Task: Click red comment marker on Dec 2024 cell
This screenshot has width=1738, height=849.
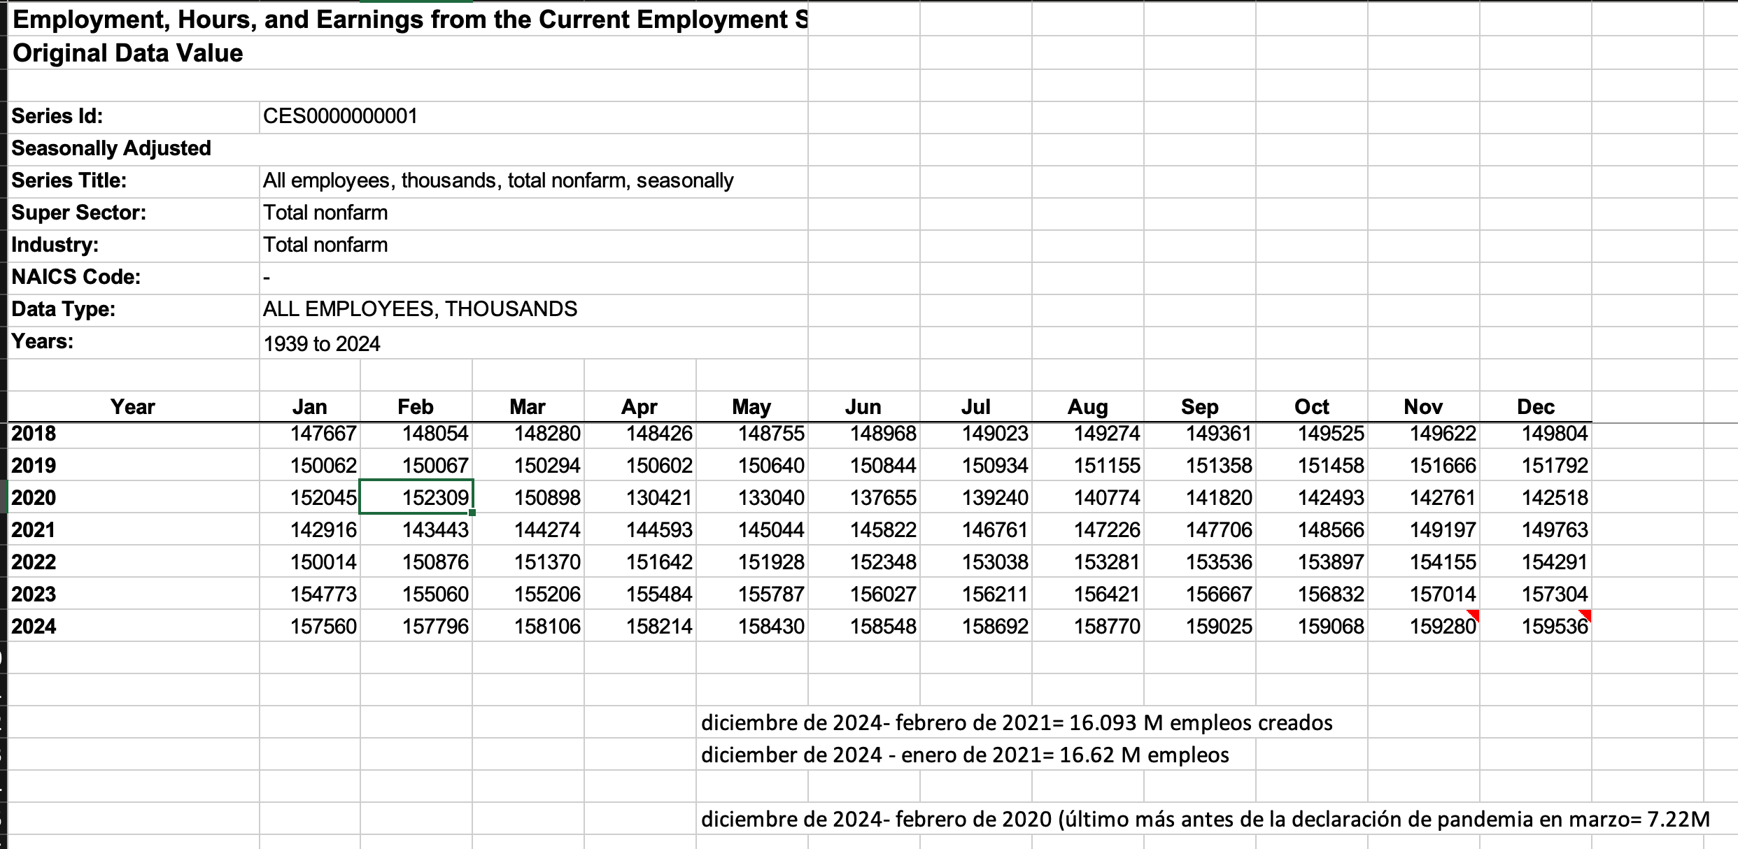Action: click(1585, 614)
